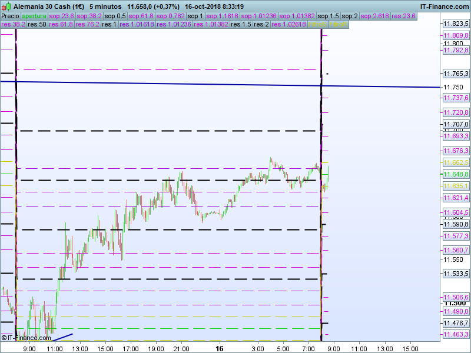Screen dimensions: 471x353
Task: Click the 11.693,3 price label
Action: (x=456, y=136)
